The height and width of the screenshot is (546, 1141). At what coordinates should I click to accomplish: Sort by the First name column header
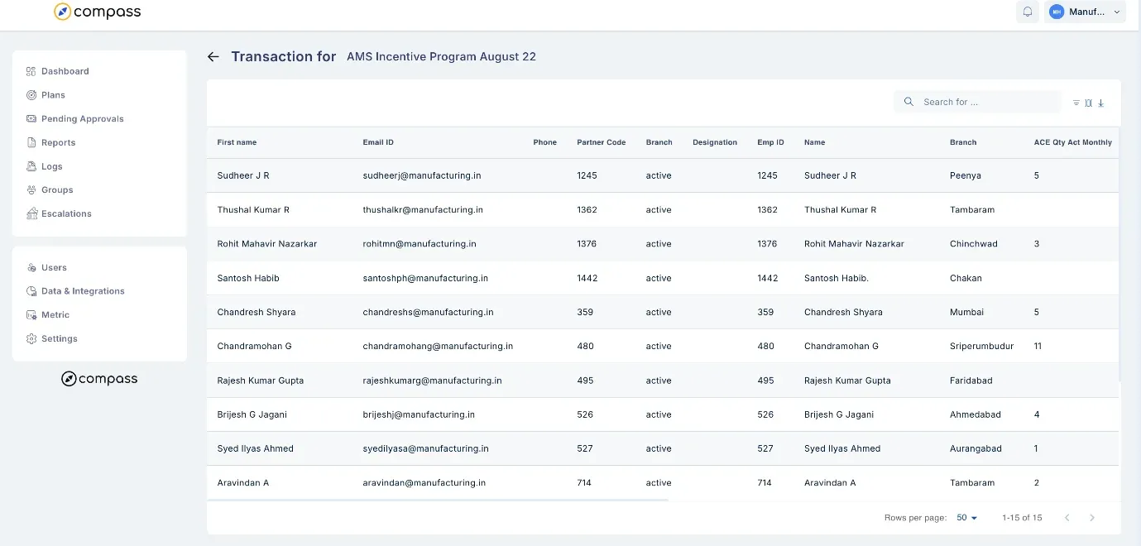tap(237, 142)
